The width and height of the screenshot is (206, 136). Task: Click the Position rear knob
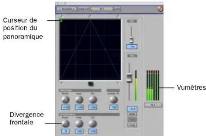(x=79, y=100)
